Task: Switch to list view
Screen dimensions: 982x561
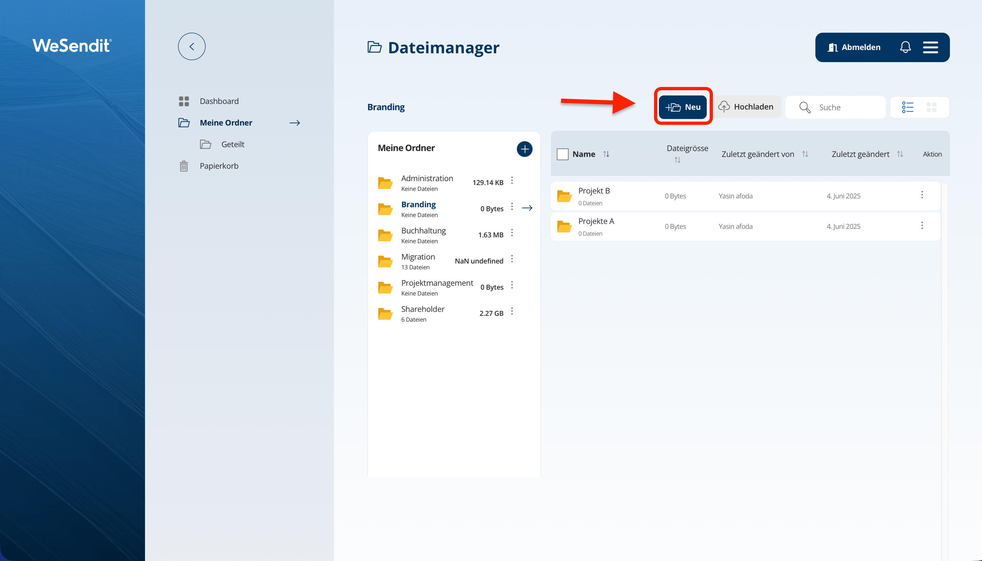Action: [x=907, y=107]
